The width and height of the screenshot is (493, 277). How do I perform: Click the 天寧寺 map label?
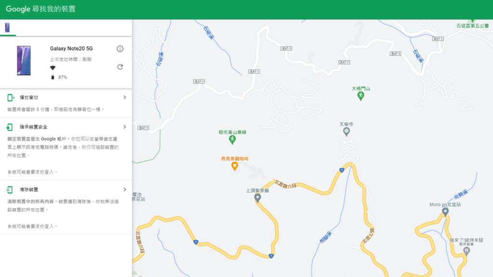pos(346,125)
